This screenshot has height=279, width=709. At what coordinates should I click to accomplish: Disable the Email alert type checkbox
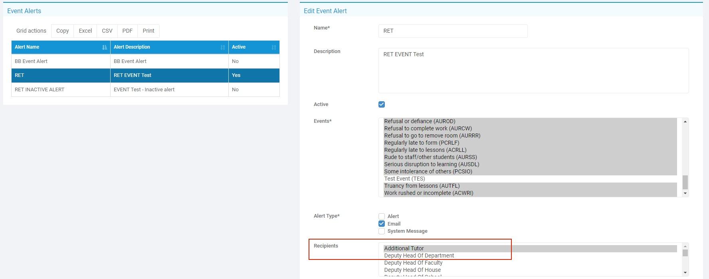(382, 224)
